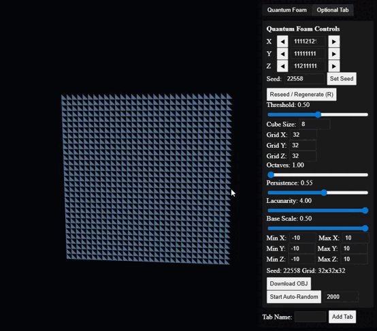Focus the Z coordinate input field
This screenshot has height=331, width=377.
[x=308, y=66]
